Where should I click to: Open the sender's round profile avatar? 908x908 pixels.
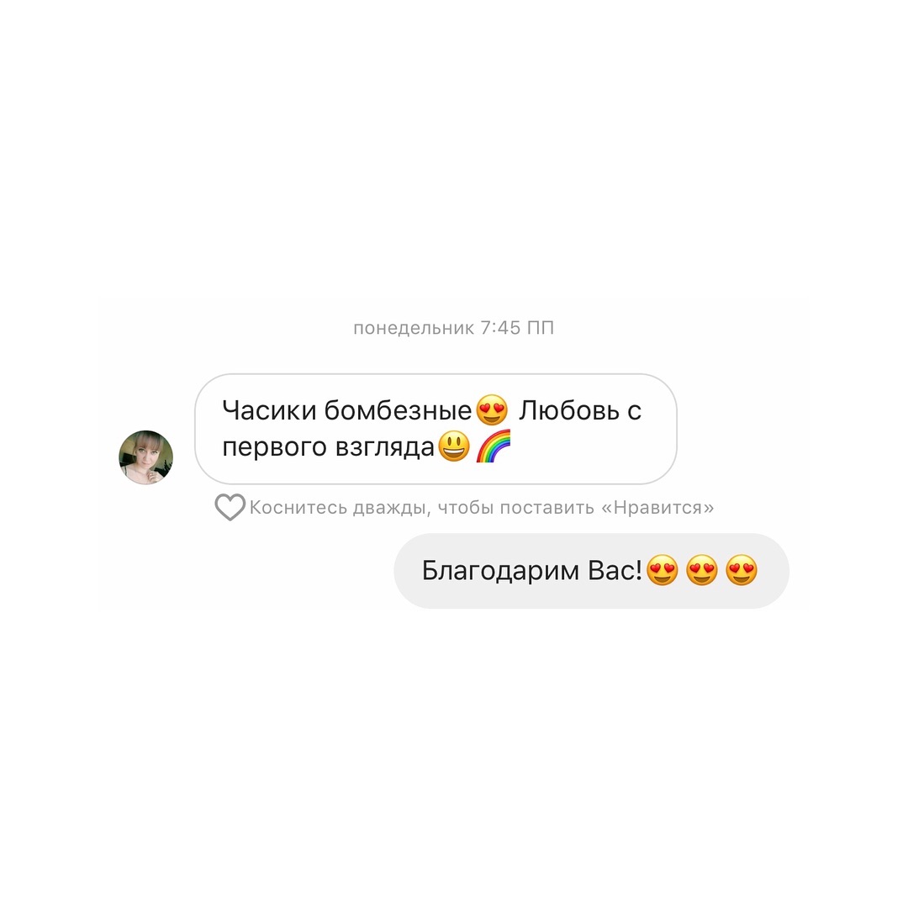pyautogui.click(x=146, y=457)
